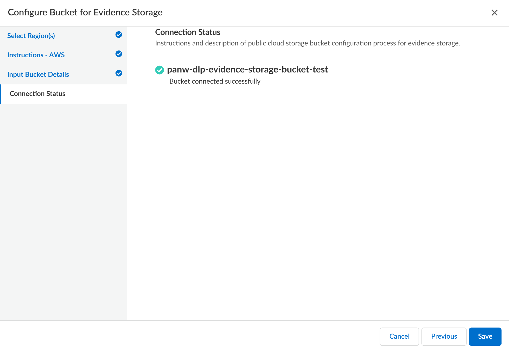
Task: Click the checkmark beside Select Region(s)
Action: (x=119, y=35)
